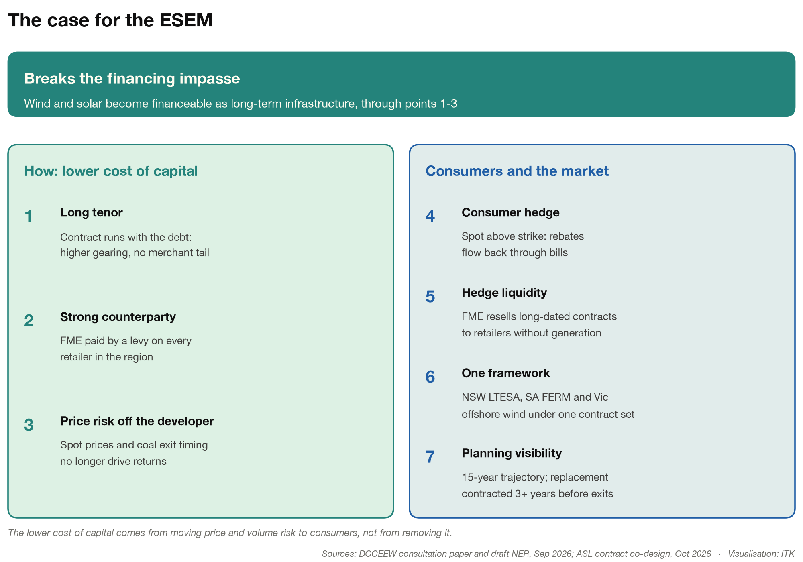Select the 'One framework' heading

click(x=505, y=373)
